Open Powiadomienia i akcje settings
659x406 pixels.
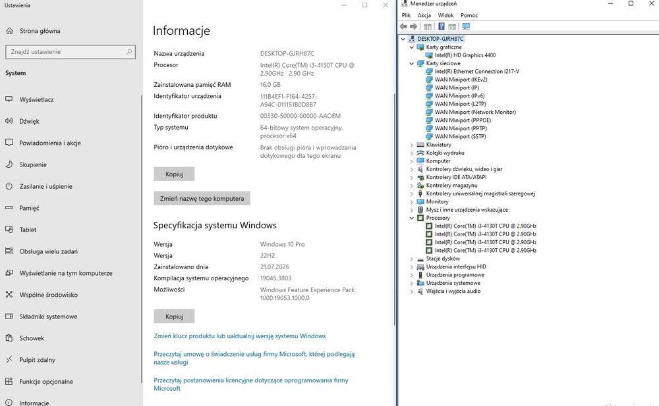50,143
